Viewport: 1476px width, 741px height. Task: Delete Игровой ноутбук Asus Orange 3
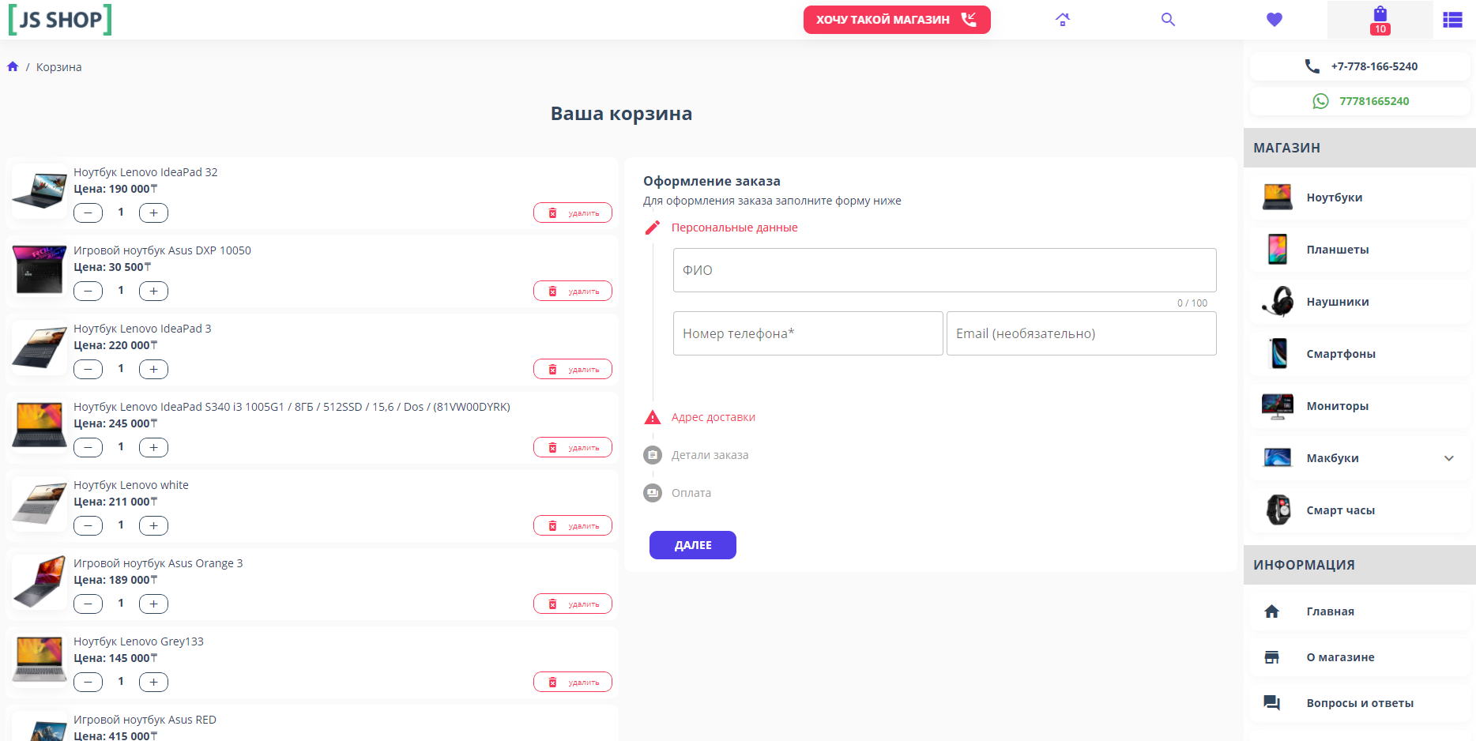pyautogui.click(x=573, y=604)
